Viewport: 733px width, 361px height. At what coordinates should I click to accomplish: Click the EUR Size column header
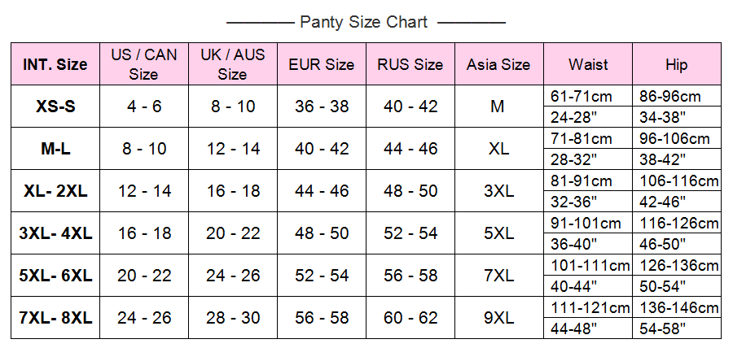click(x=322, y=64)
